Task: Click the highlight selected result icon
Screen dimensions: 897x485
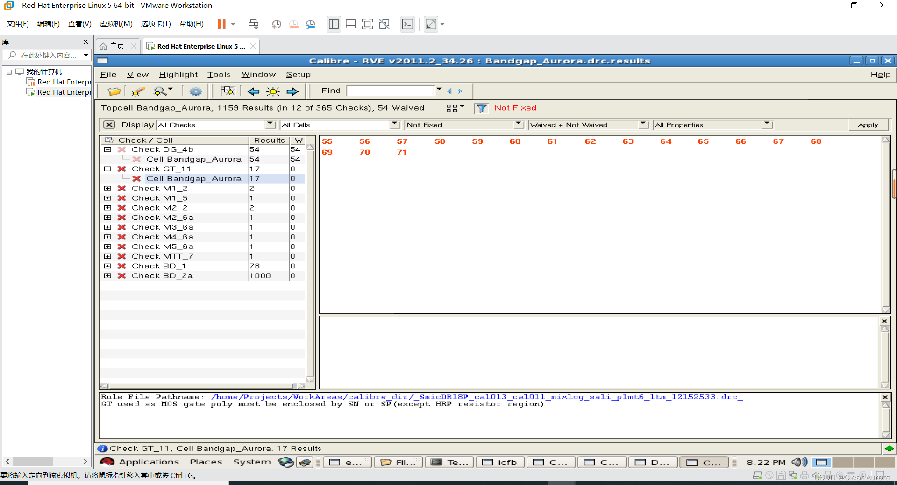Action: 228,91
